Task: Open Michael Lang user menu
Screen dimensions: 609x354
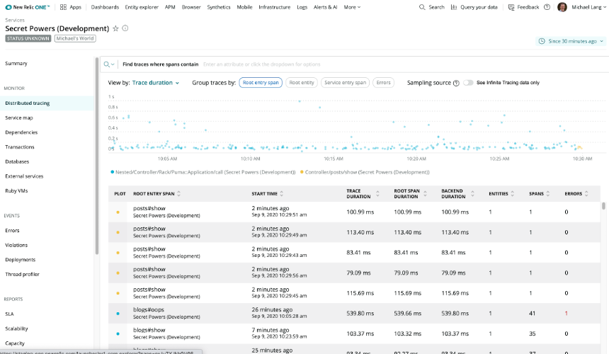Action: 588,7
